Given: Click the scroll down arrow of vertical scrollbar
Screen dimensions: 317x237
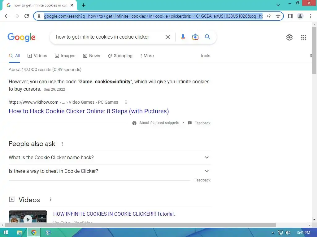Looking at the screenshot, I should pyautogui.click(x=314, y=220).
